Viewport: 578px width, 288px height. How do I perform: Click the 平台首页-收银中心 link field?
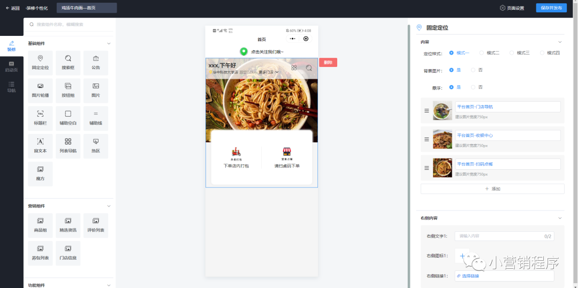(x=508, y=135)
